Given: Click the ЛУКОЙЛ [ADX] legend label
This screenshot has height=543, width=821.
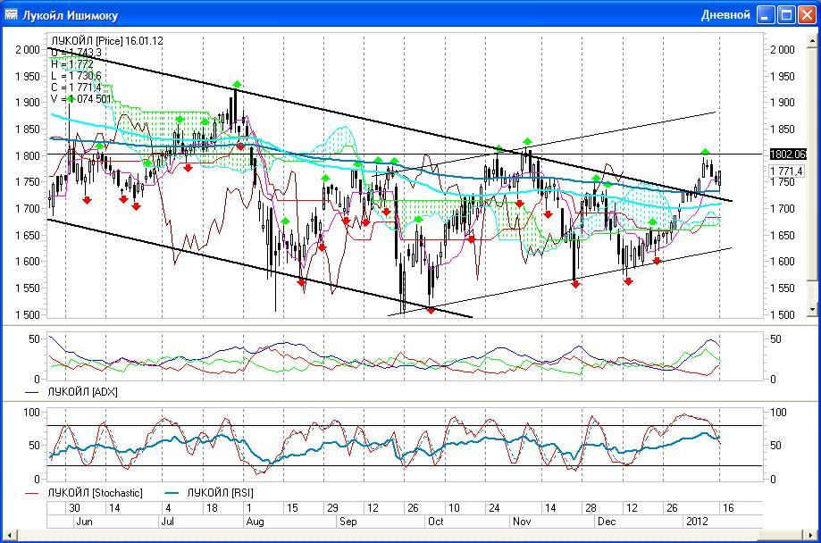Looking at the screenshot, I should (x=83, y=392).
